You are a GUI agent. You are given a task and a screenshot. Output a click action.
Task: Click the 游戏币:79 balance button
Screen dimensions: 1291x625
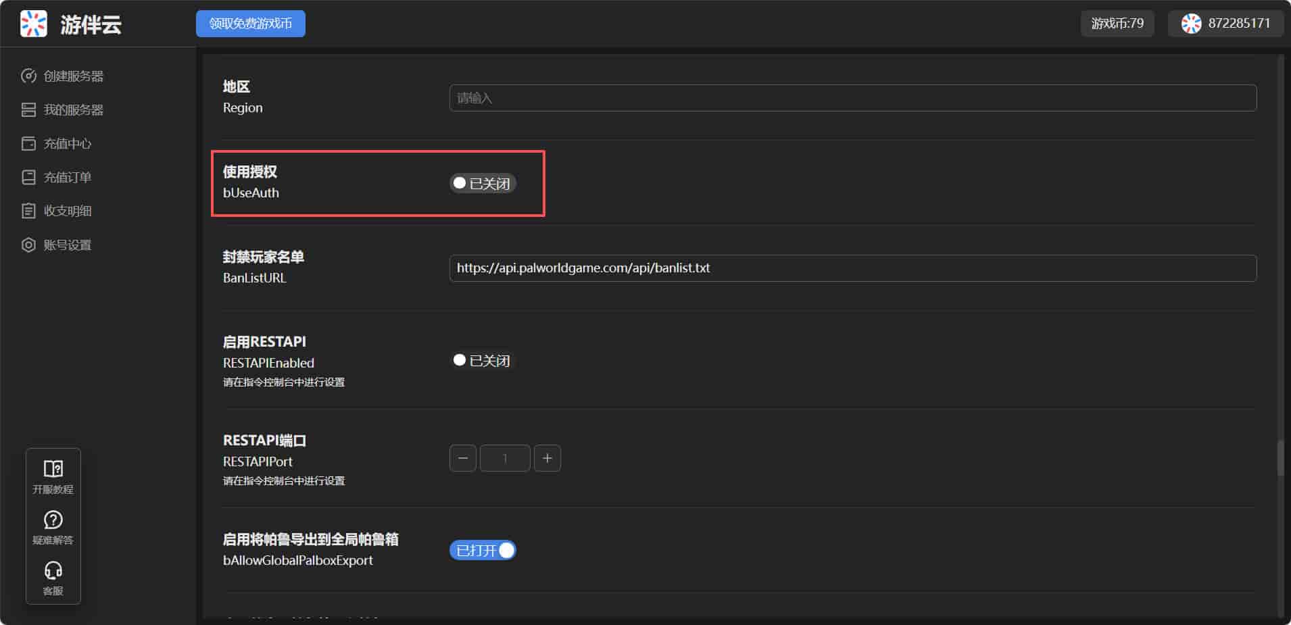point(1117,24)
